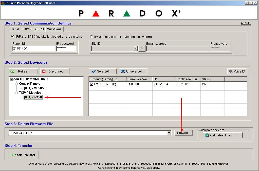Image resolution: width=259 pixels, height=171 pixels.
Task: Click the Email Address field
Action: (x=177, y=48)
